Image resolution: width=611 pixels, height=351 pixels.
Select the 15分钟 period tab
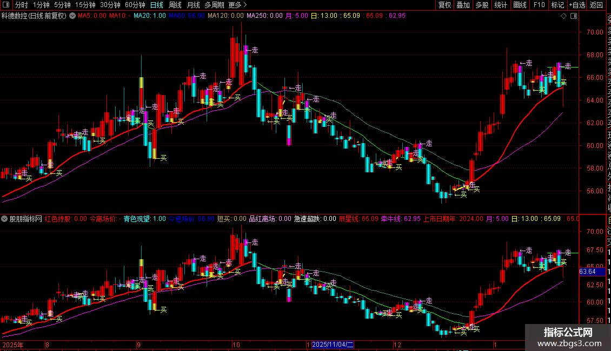(x=85, y=5)
